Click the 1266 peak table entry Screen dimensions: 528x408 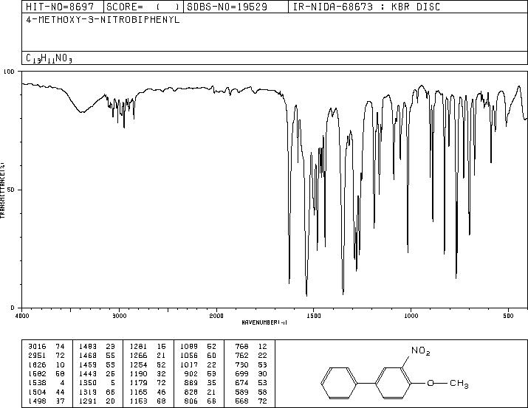(x=148, y=356)
